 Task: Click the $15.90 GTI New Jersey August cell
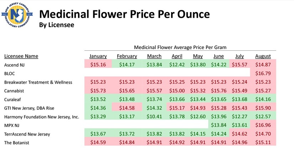(263, 108)
